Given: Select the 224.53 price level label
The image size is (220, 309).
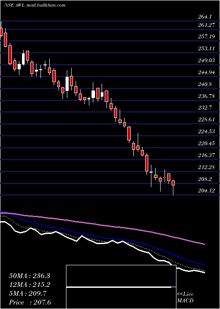Looking at the screenshot, I should click(206, 131).
